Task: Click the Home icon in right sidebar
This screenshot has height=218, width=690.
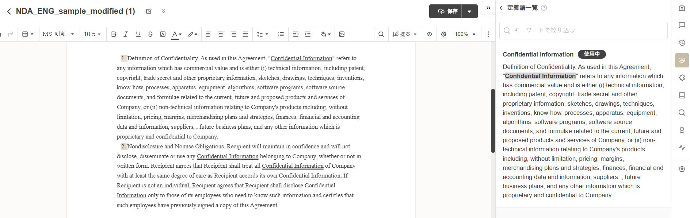Action: click(x=682, y=8)
